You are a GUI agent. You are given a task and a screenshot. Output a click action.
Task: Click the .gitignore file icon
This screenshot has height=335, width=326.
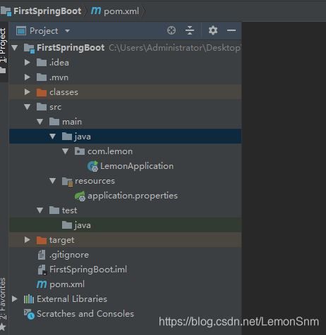coord(42,255)
